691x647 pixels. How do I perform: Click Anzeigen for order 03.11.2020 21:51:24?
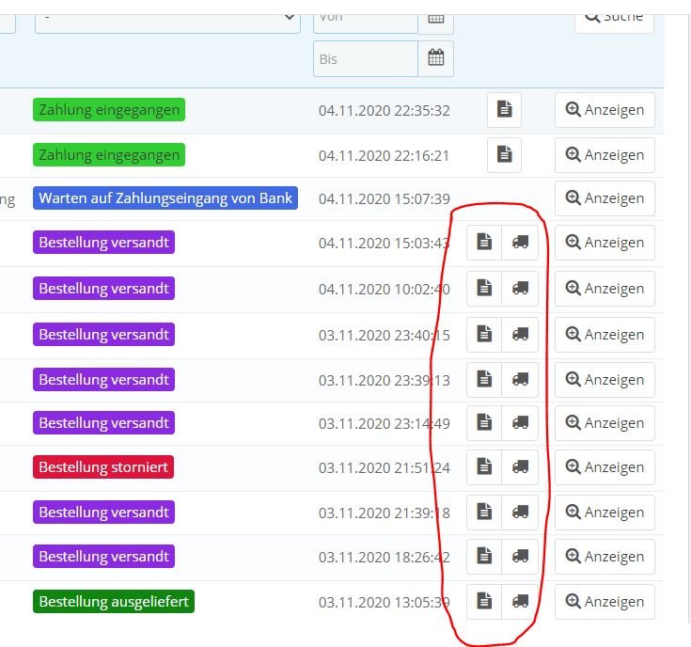(x=605, y=467)
